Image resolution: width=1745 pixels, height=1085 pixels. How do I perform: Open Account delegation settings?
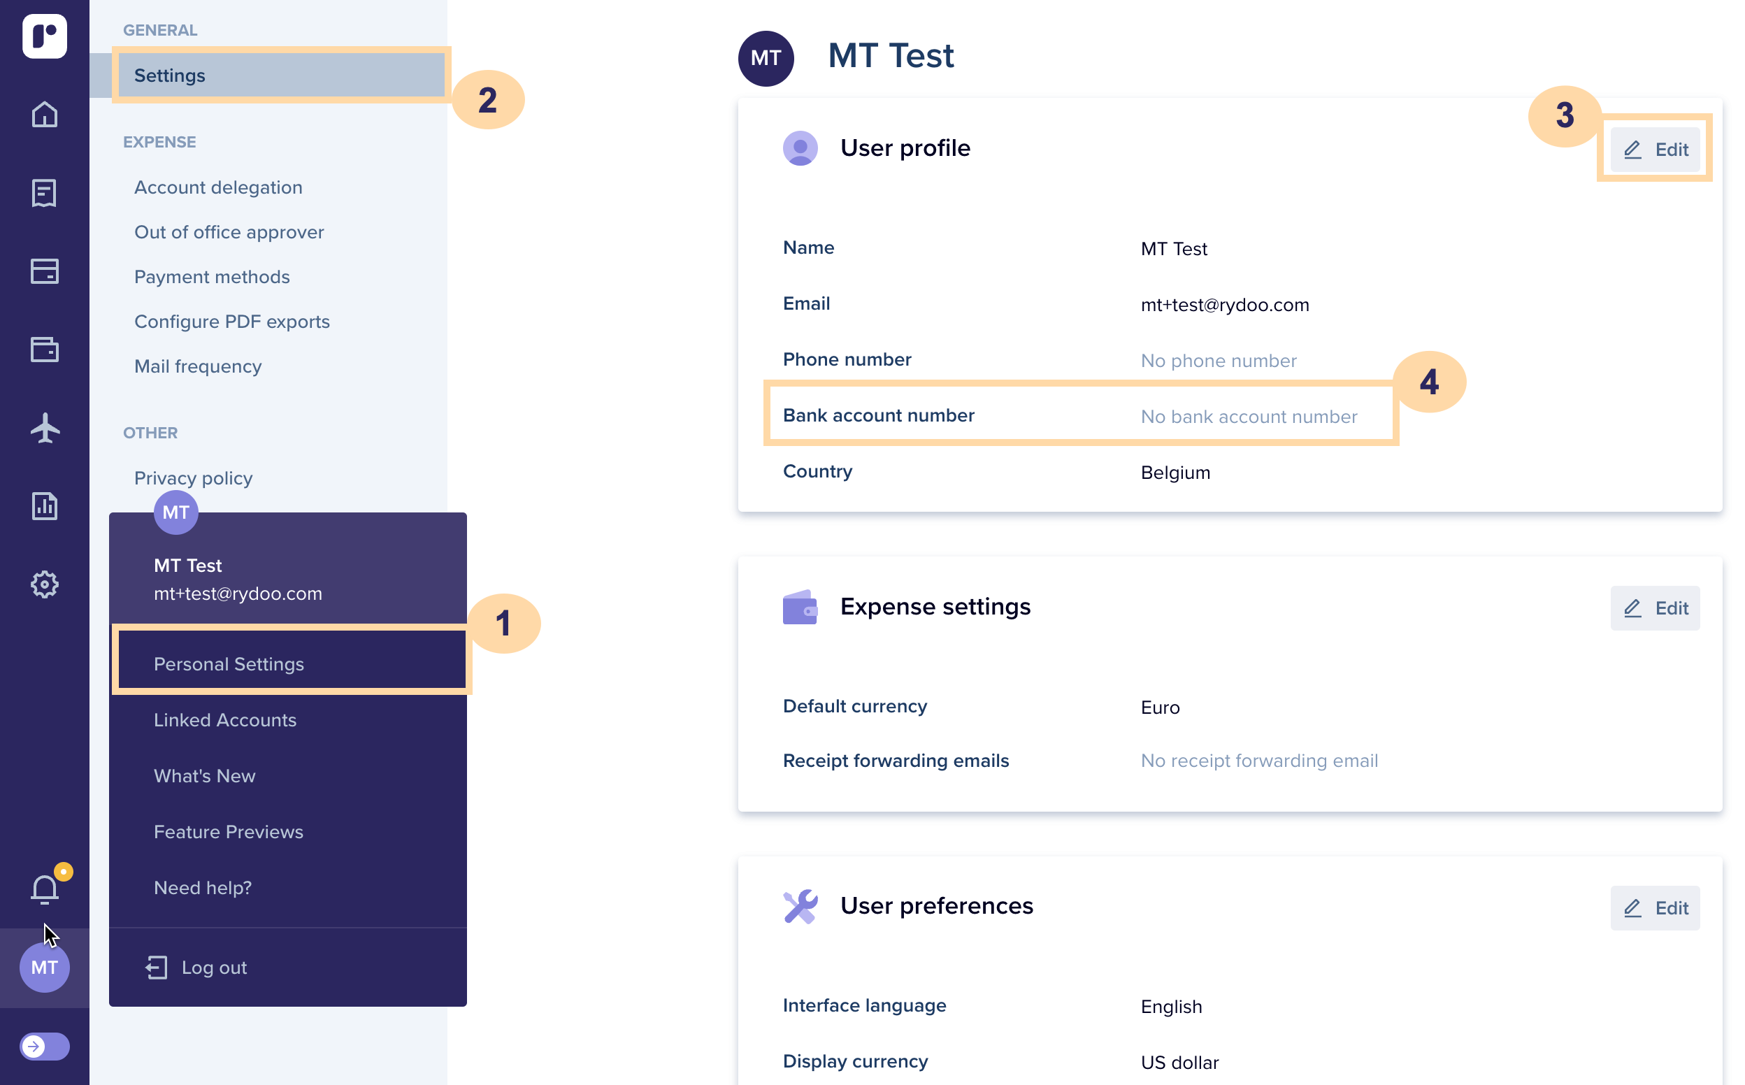pos(218,187)
